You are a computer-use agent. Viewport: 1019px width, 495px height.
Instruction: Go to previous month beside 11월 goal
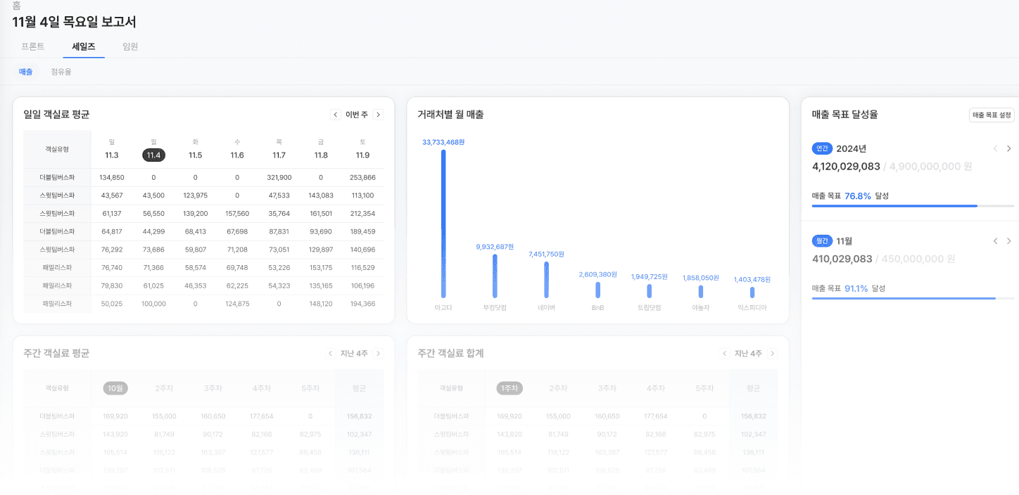point(995,240)
